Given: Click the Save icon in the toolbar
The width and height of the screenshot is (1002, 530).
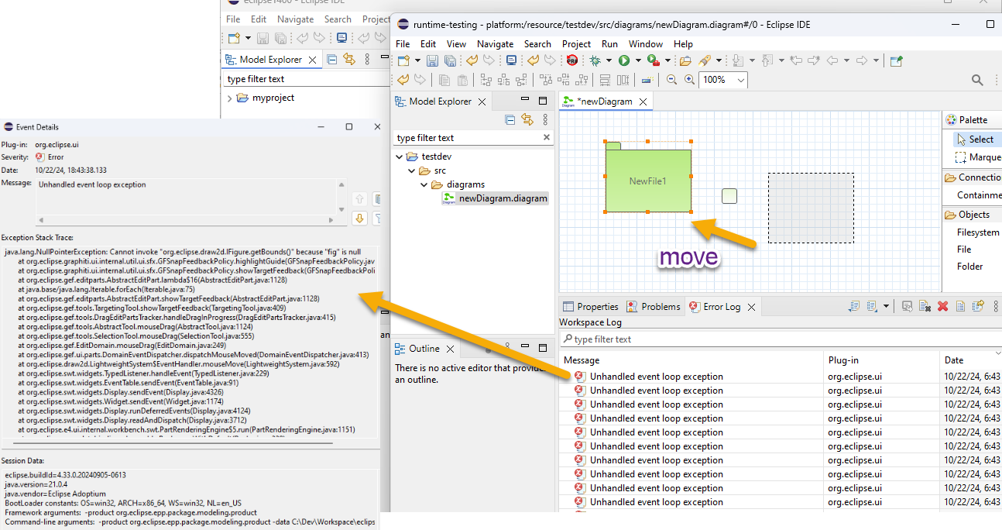Looking at the screenshot, I should 432,60.
